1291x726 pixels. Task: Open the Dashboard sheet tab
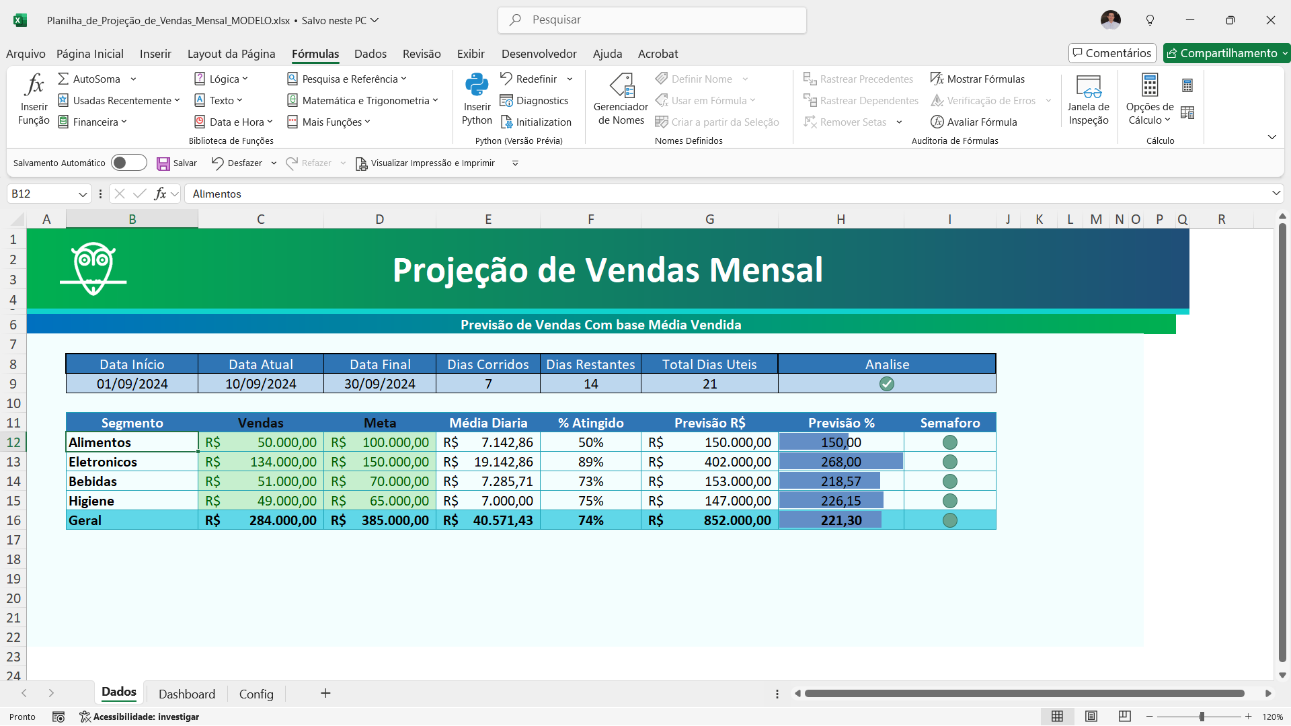point(187,694)
